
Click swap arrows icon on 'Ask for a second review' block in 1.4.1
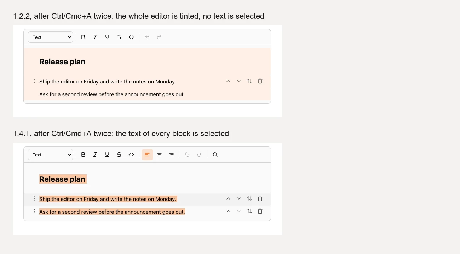249,211
